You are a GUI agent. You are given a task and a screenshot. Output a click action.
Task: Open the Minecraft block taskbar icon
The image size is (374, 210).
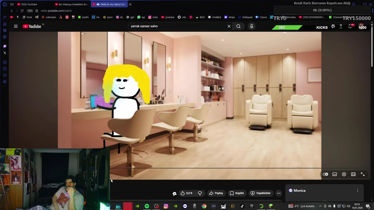[x=271, y=206]
